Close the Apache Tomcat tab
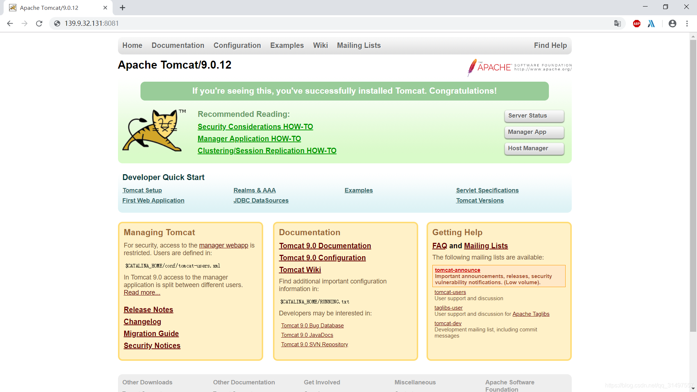 (105, 8)
